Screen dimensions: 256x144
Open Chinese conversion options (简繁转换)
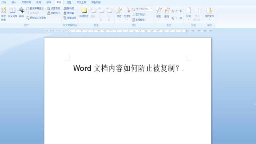(x=70, y=18)
